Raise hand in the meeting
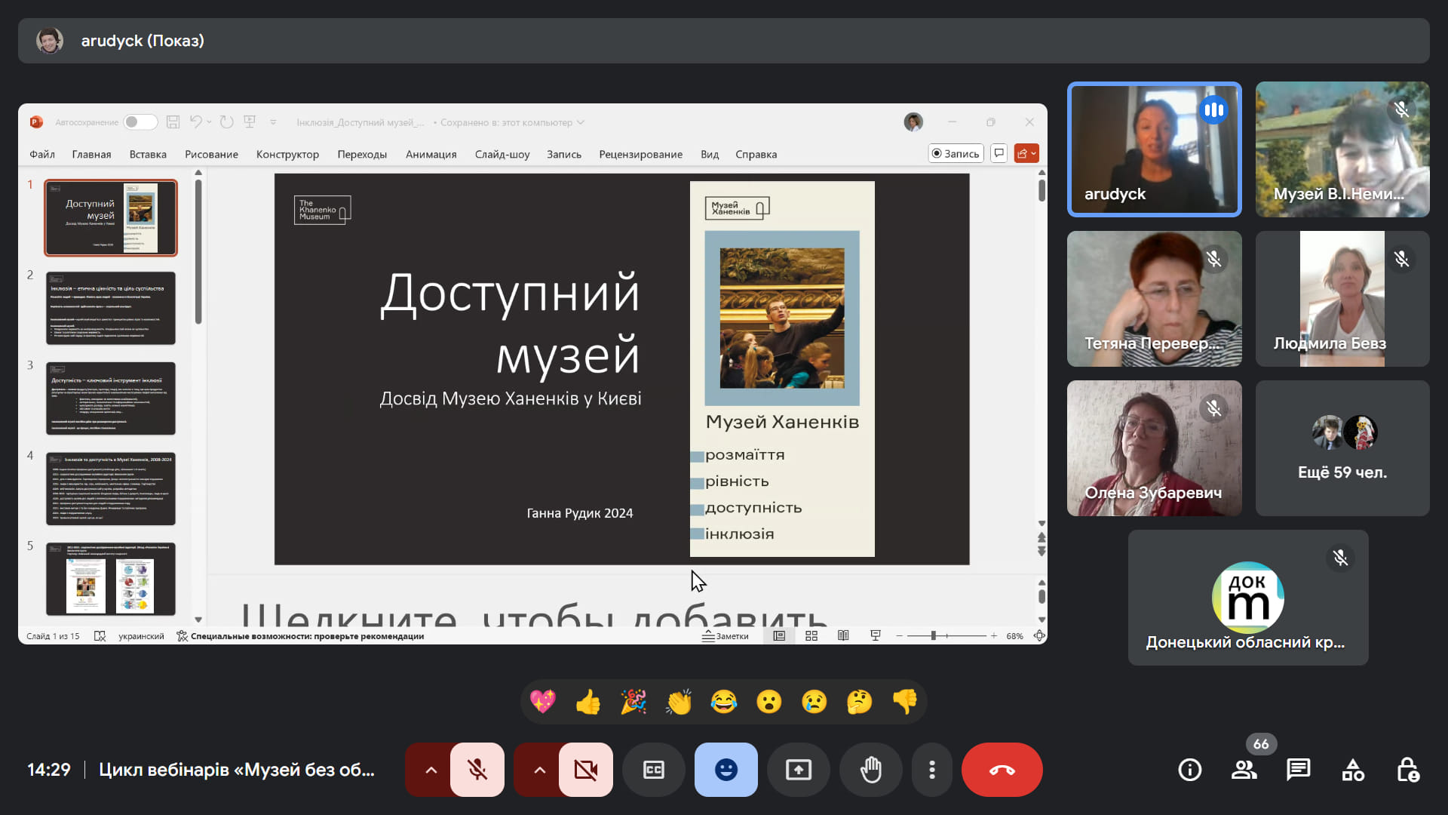This screenshot has height=815, width=1448. pos(870,770)
